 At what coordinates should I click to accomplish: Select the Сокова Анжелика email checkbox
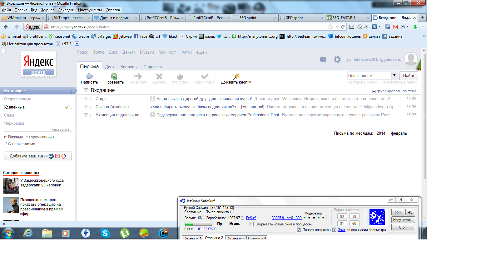(86, 107)
